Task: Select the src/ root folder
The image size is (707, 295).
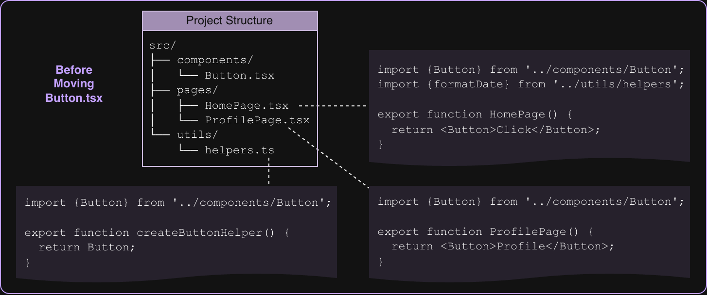Action: coord(163,46)
